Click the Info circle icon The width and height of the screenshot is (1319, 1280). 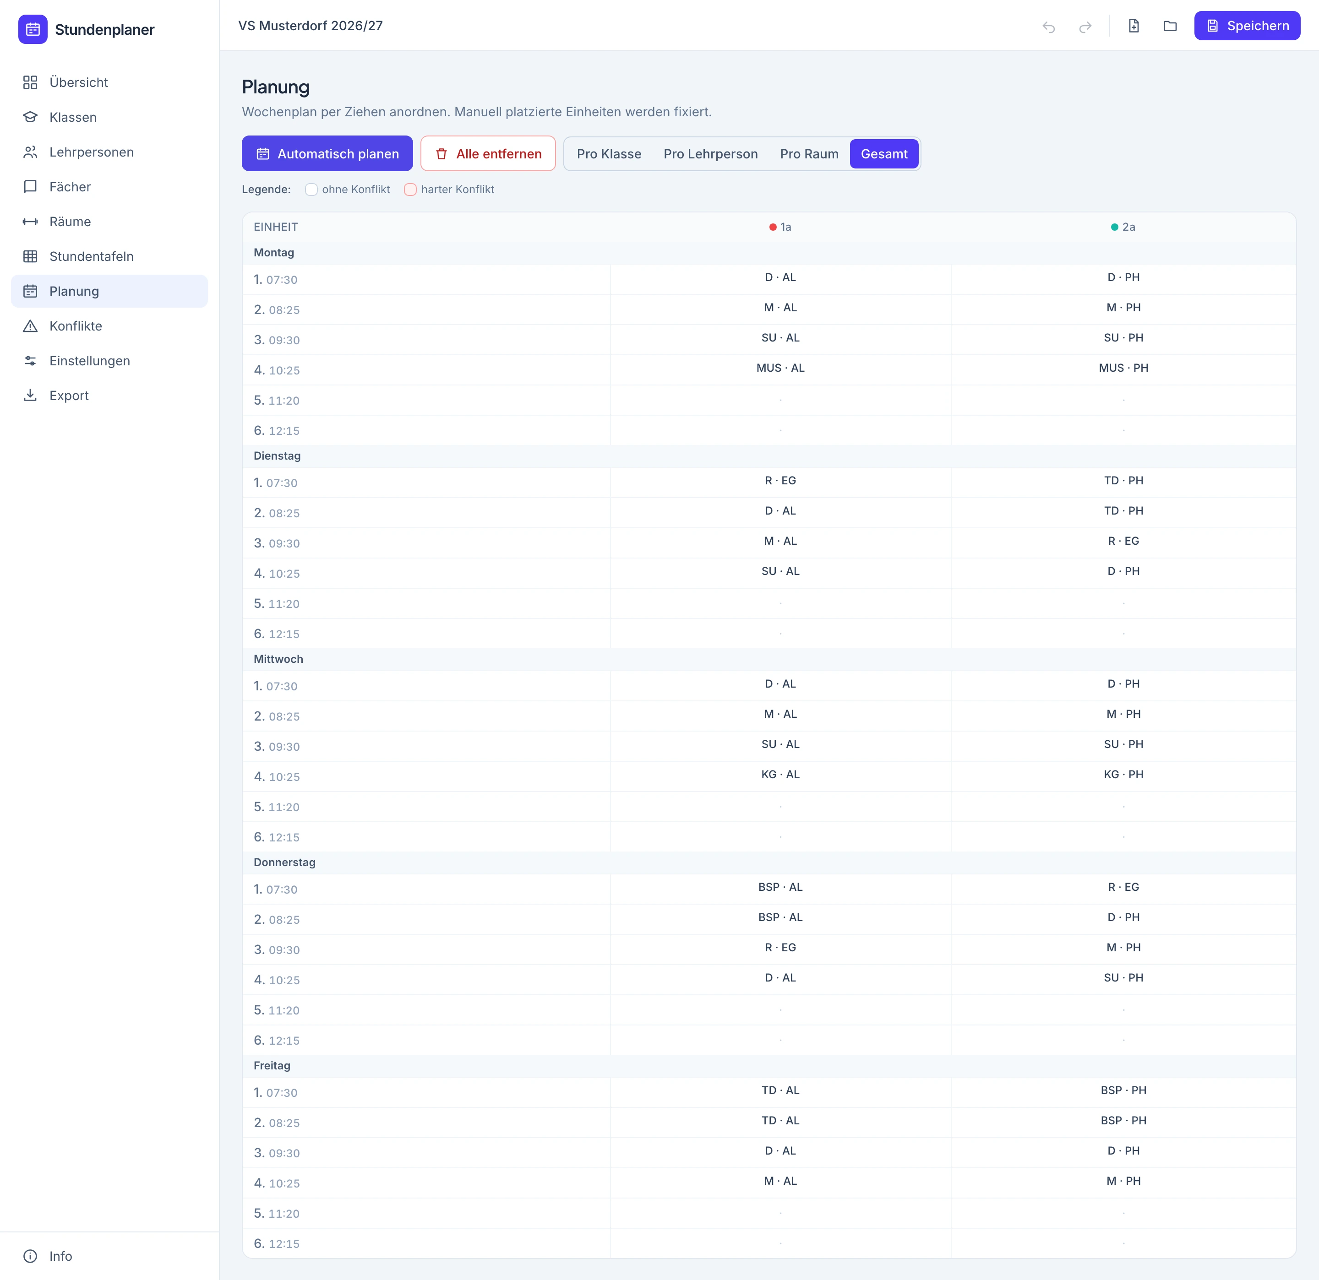30,1257
